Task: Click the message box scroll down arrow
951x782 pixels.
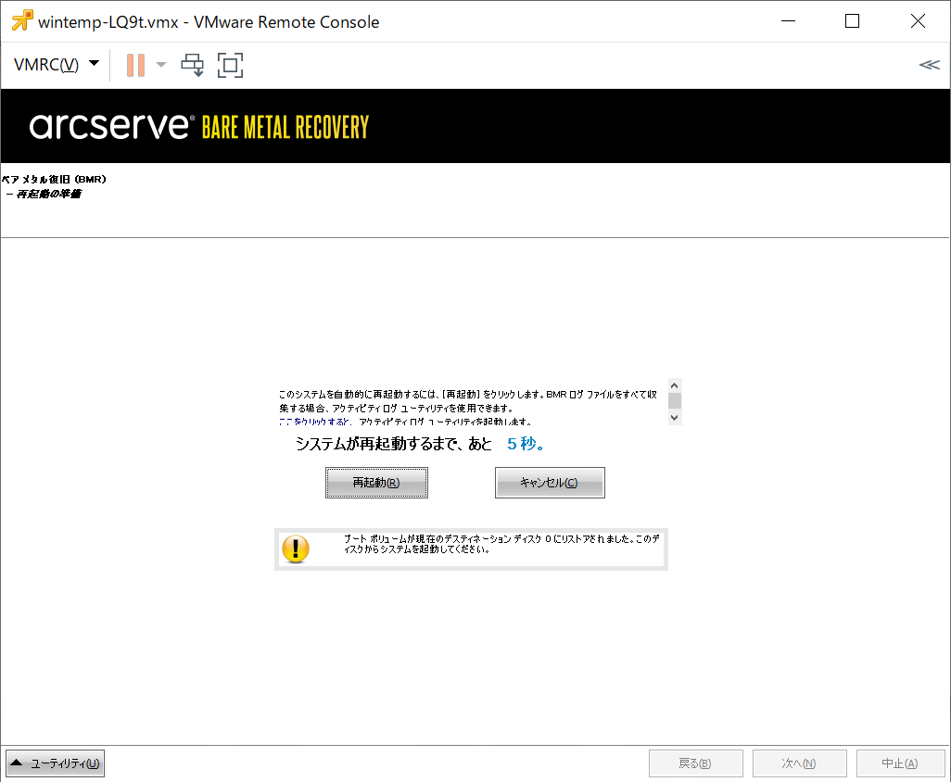Action: point(675,418)
